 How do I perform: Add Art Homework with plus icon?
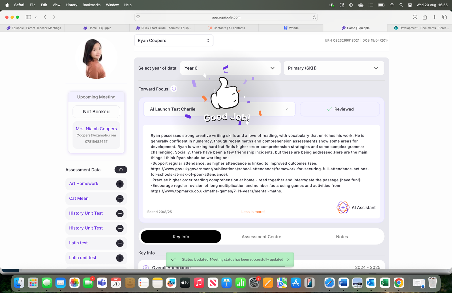coord(120,184)
